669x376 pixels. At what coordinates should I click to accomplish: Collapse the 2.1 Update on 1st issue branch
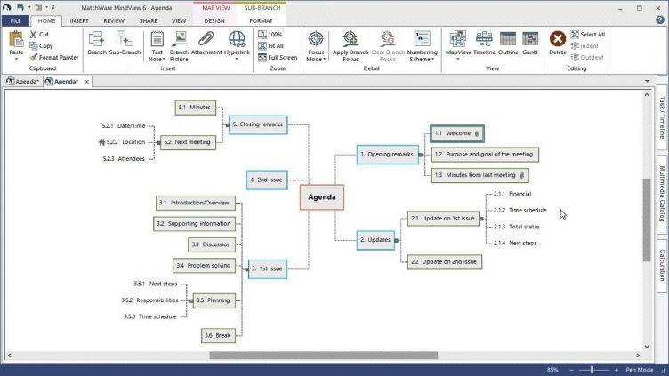pyautogui.click(x=481, y=219)
